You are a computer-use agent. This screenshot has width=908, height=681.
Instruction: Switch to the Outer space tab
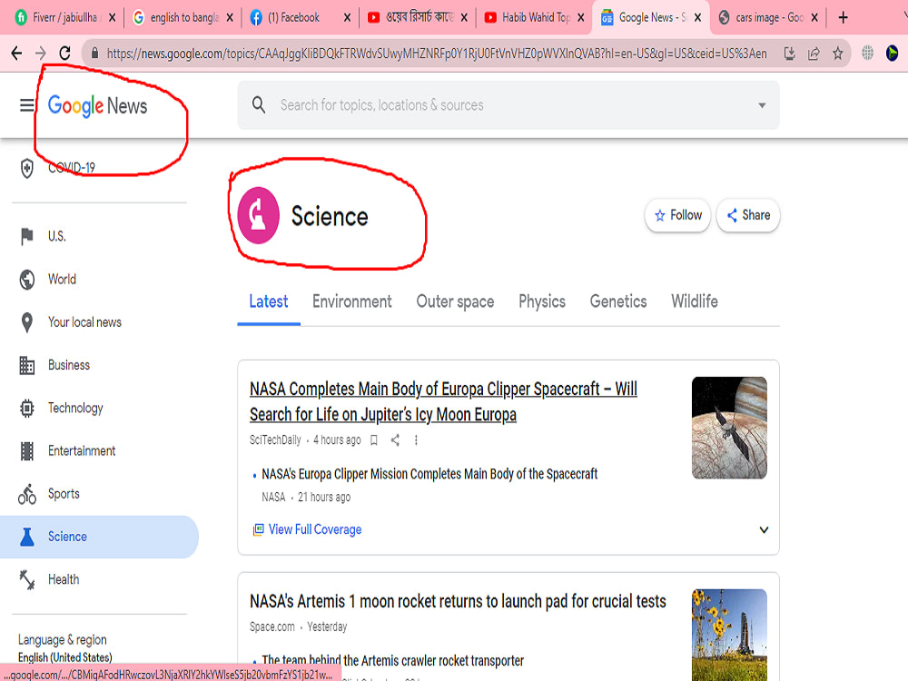(455, 301)
